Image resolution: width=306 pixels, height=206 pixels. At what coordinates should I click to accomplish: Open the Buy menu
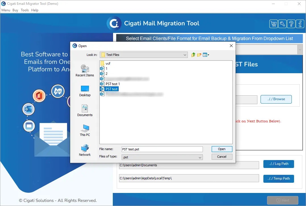point(15,10)
